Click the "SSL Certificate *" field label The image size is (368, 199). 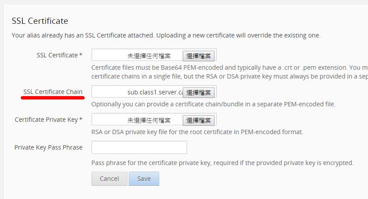(x=60, y=55)
